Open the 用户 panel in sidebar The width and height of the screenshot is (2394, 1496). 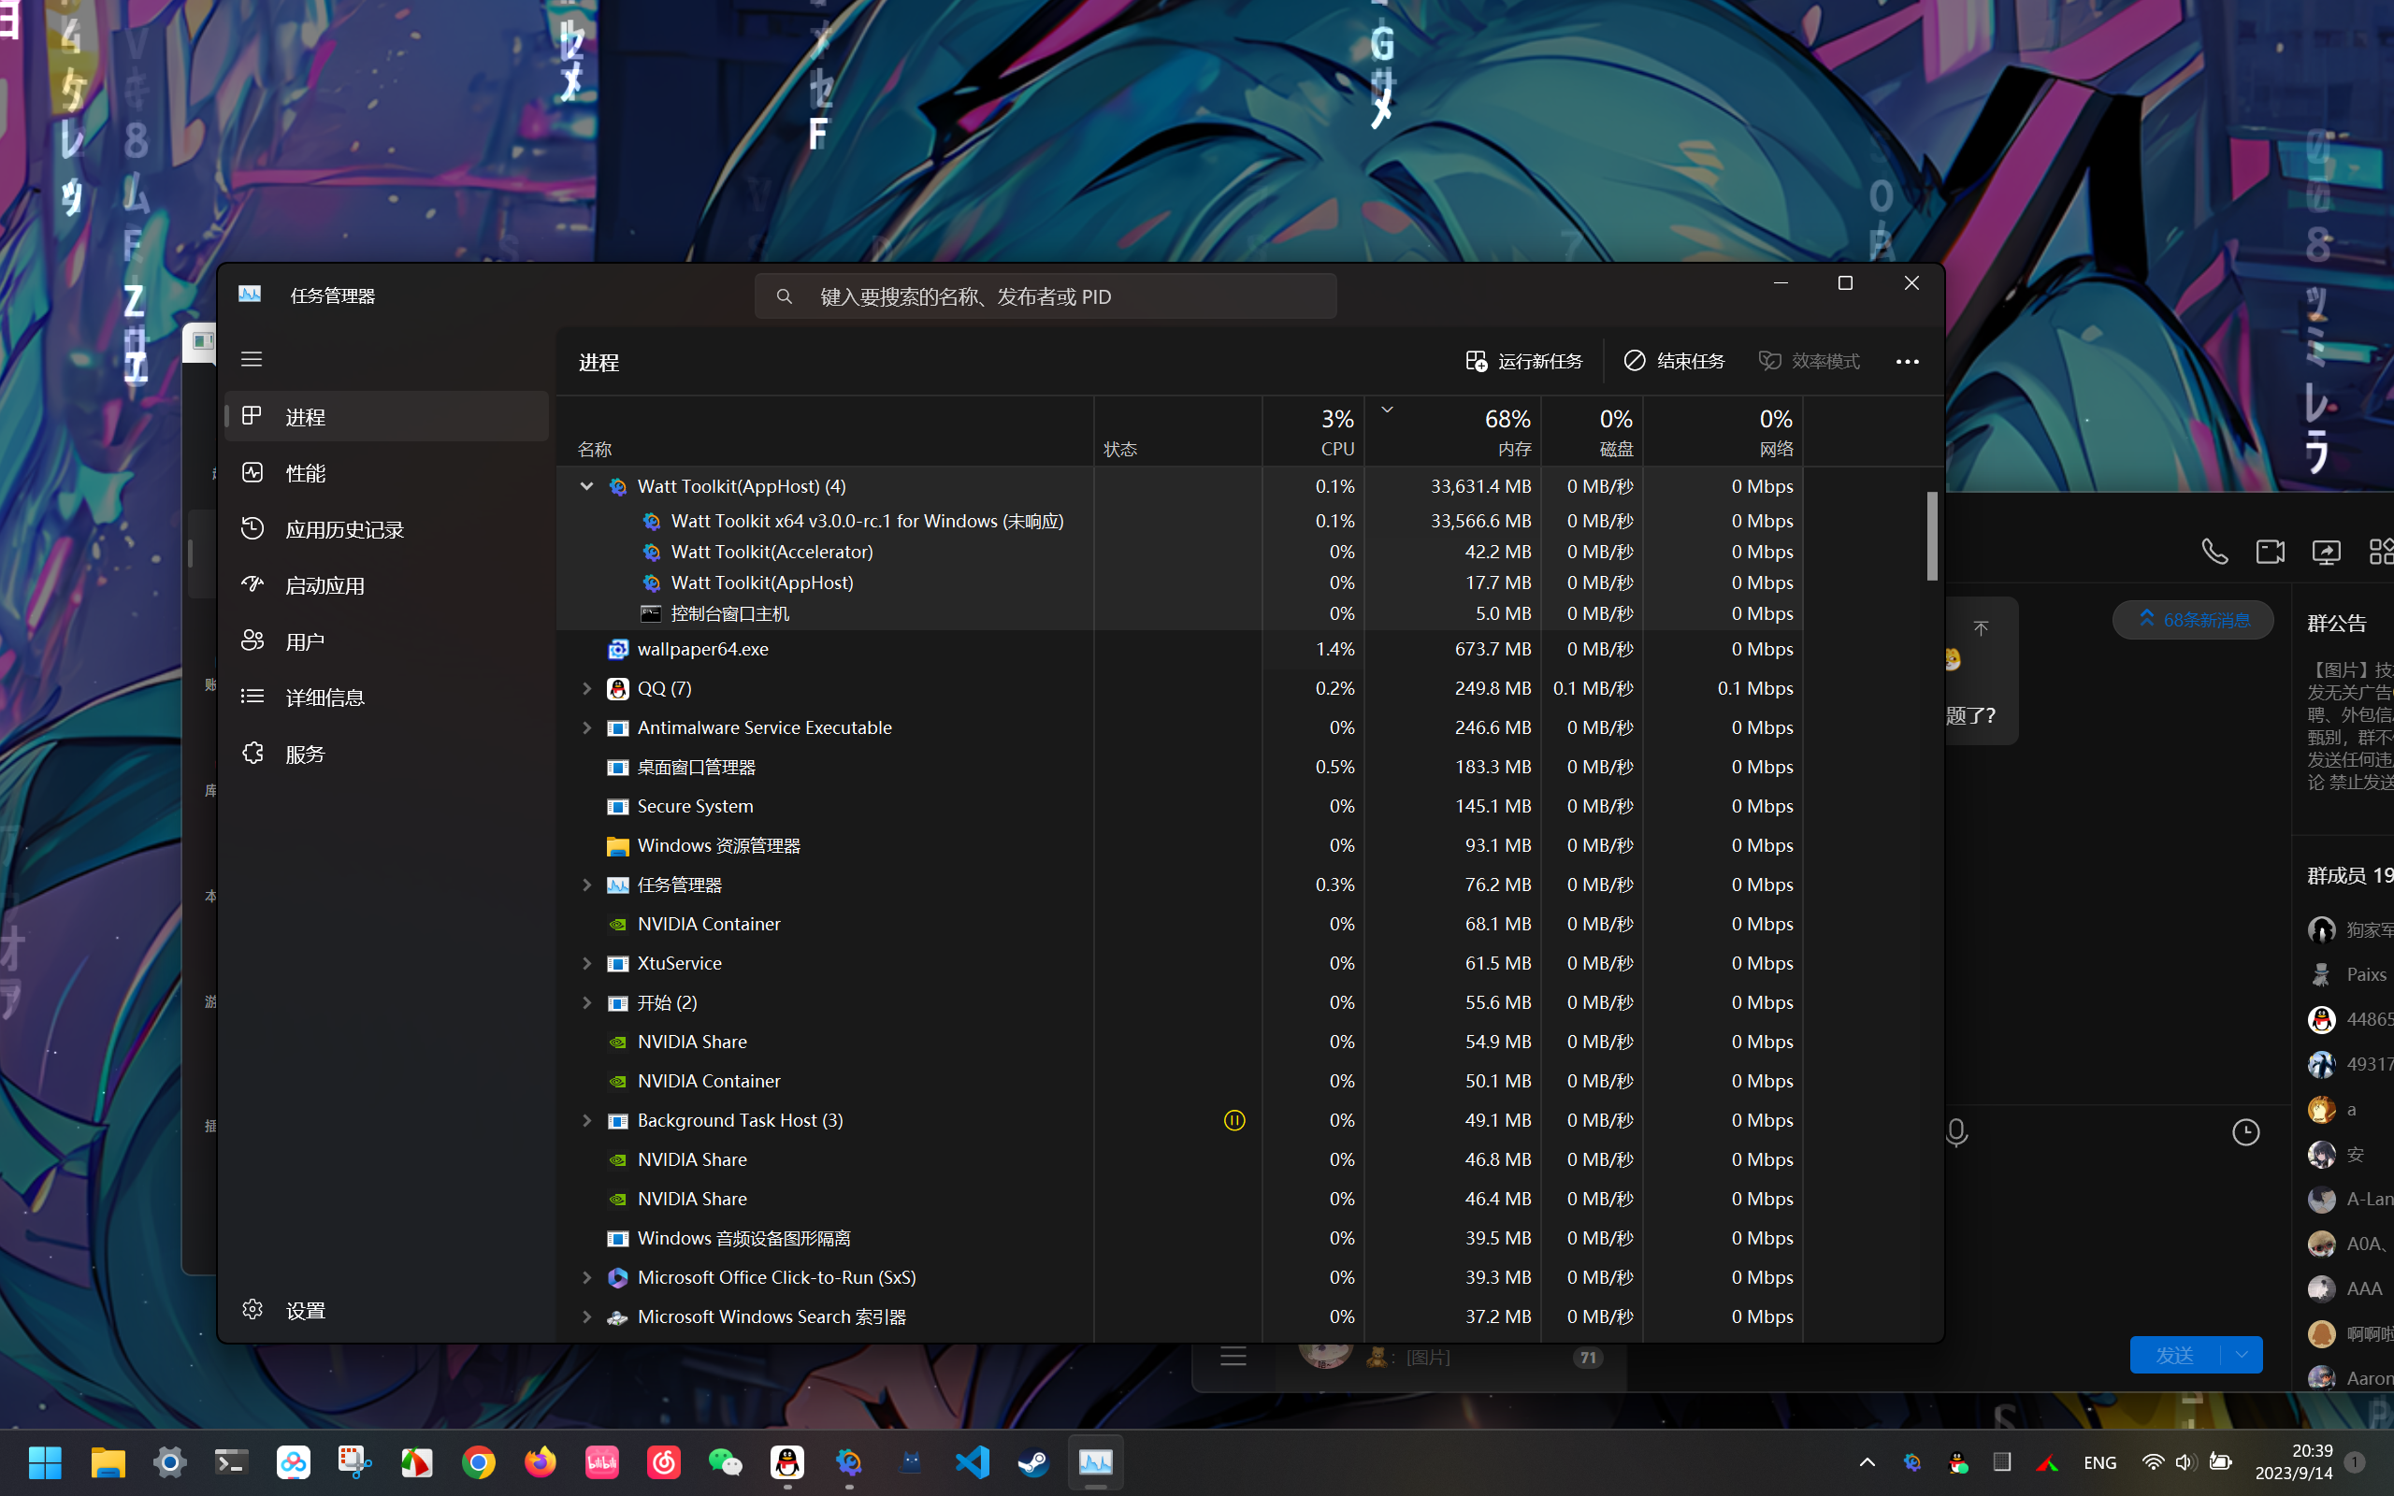point(306,640)
